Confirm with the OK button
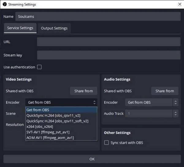The image size is (184, 167). [92, 159]
